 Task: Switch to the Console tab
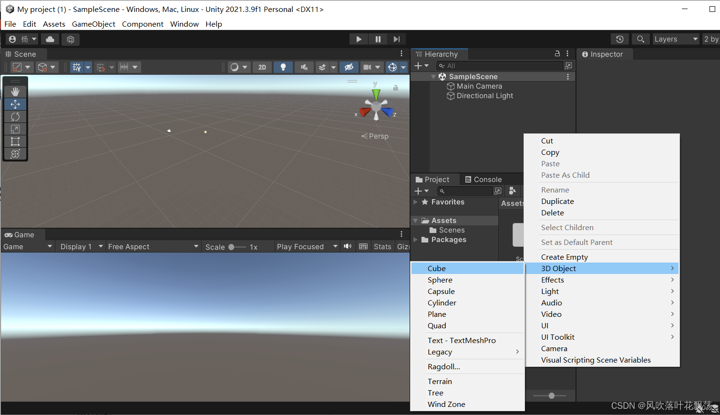[483, 180]
